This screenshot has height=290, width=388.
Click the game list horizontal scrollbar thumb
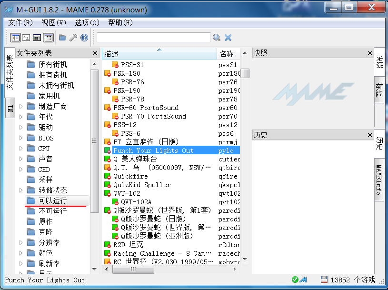133,269
